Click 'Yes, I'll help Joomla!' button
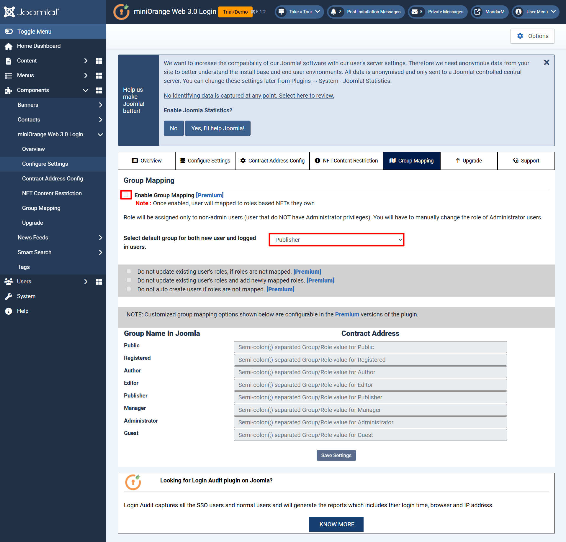The height and width of the screenshot is (542, 566). pyautogui.click(x=218, y=128)
